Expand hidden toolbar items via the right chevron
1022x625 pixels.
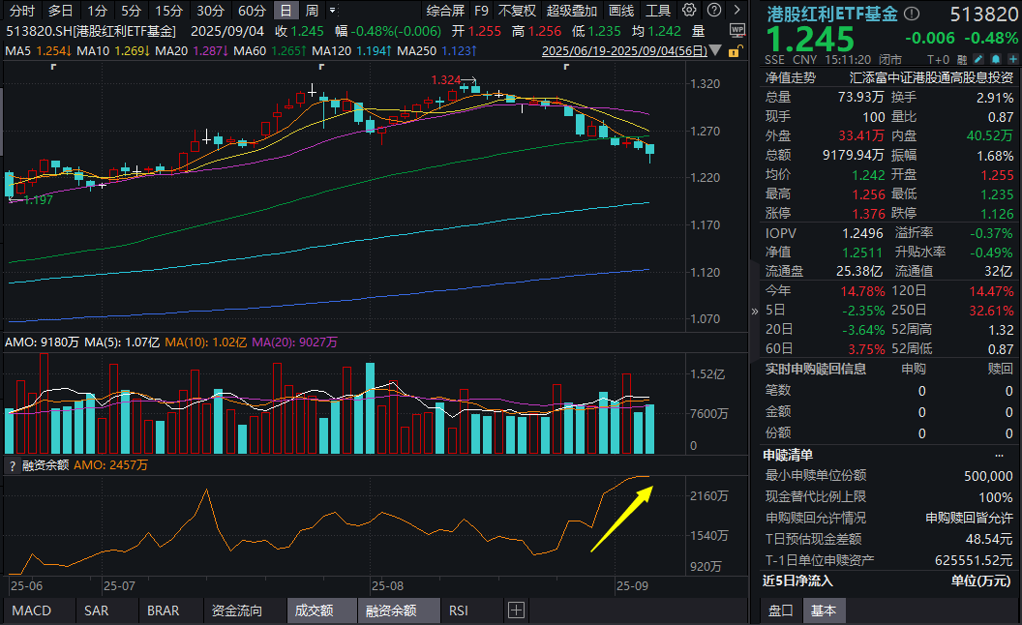pos(736,9)
